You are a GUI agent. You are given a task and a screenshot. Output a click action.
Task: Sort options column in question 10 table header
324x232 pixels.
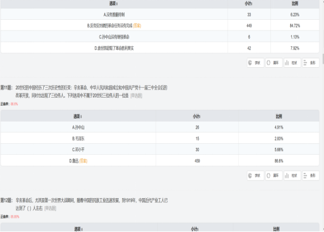pos(113,4)
